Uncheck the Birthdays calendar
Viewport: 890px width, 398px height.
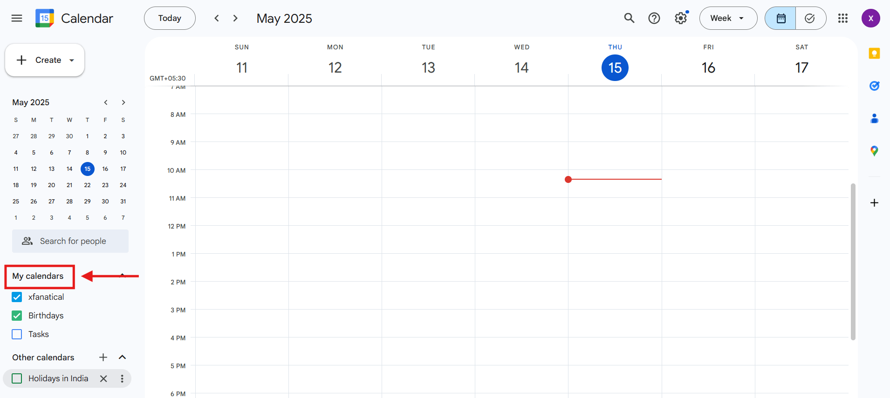pos(17,316)
